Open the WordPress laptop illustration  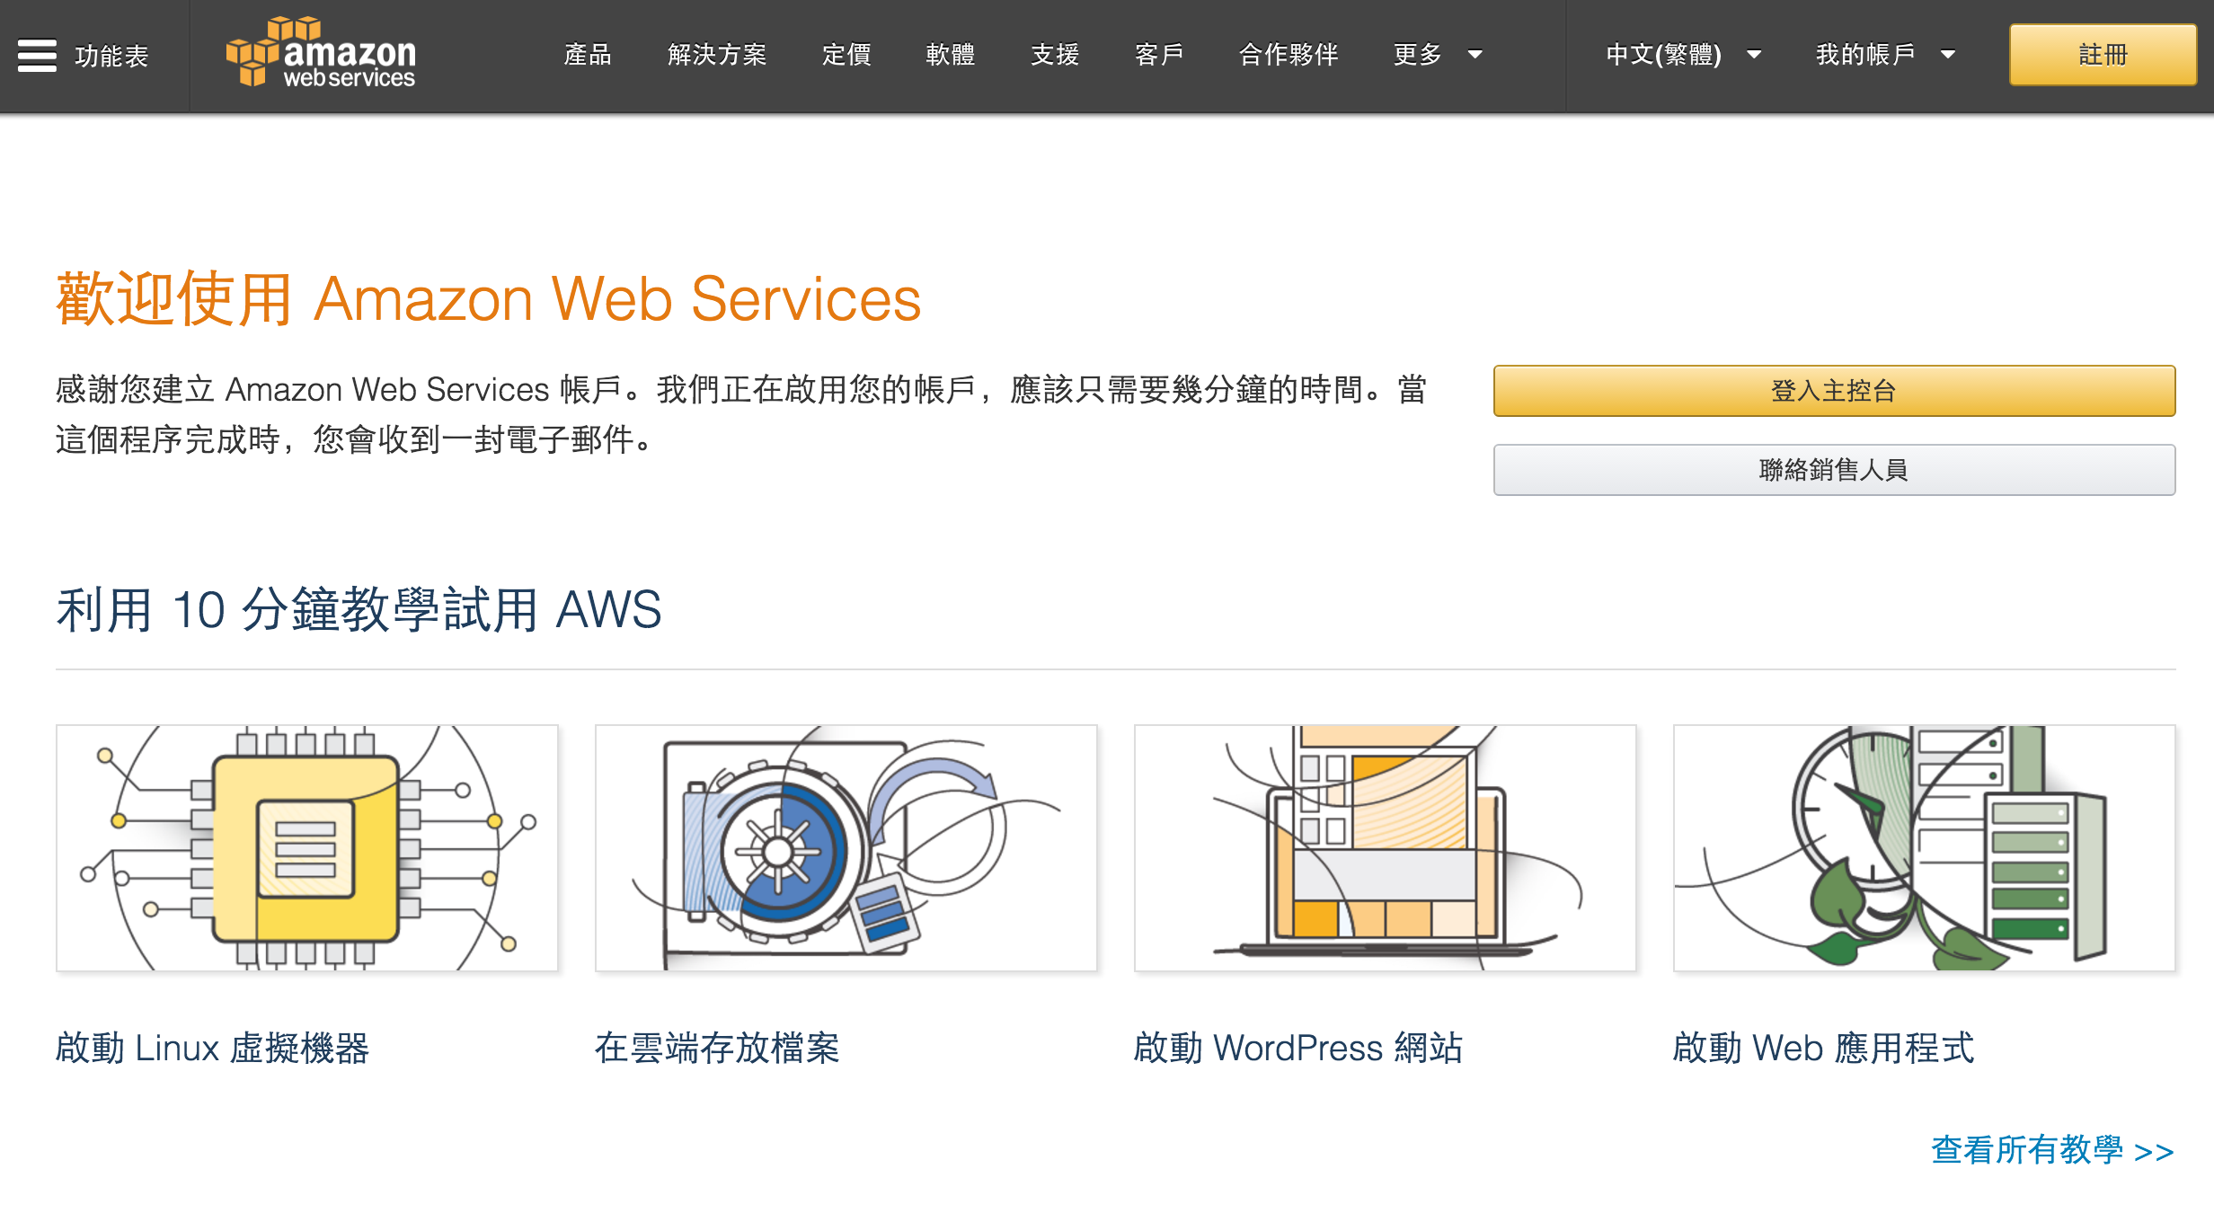(1386, 848)
